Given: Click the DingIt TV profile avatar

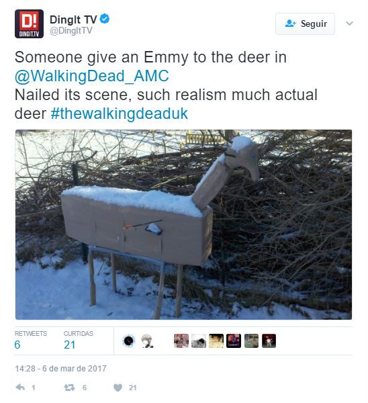Looking at the screenshot, I should click(x=29, y=24).
